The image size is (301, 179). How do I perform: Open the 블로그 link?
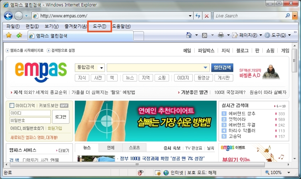pos(243,50)
